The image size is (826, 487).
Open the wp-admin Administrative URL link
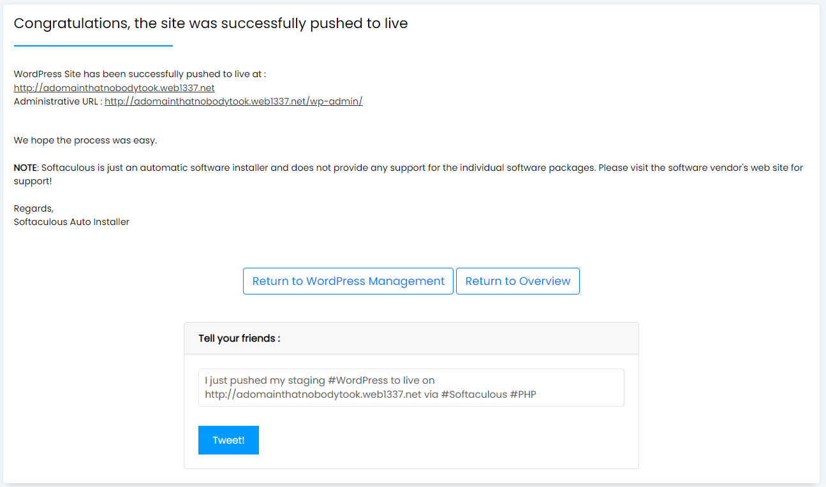233,101
